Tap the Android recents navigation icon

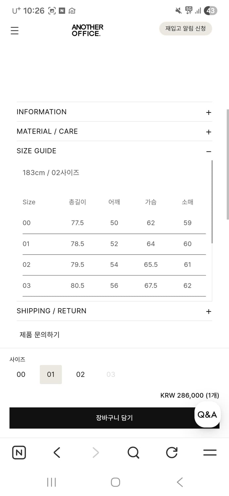[51, 482]
